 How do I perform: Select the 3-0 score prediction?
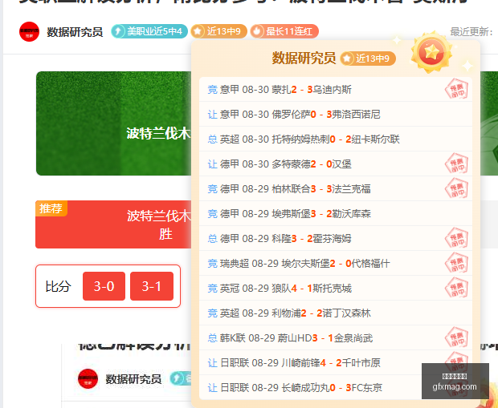pyautogui.click(x=104, y=286)
